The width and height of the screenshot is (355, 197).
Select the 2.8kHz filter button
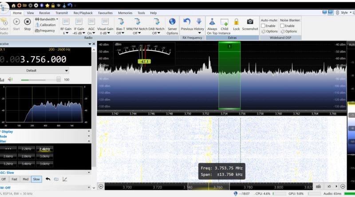pos(27,156)
